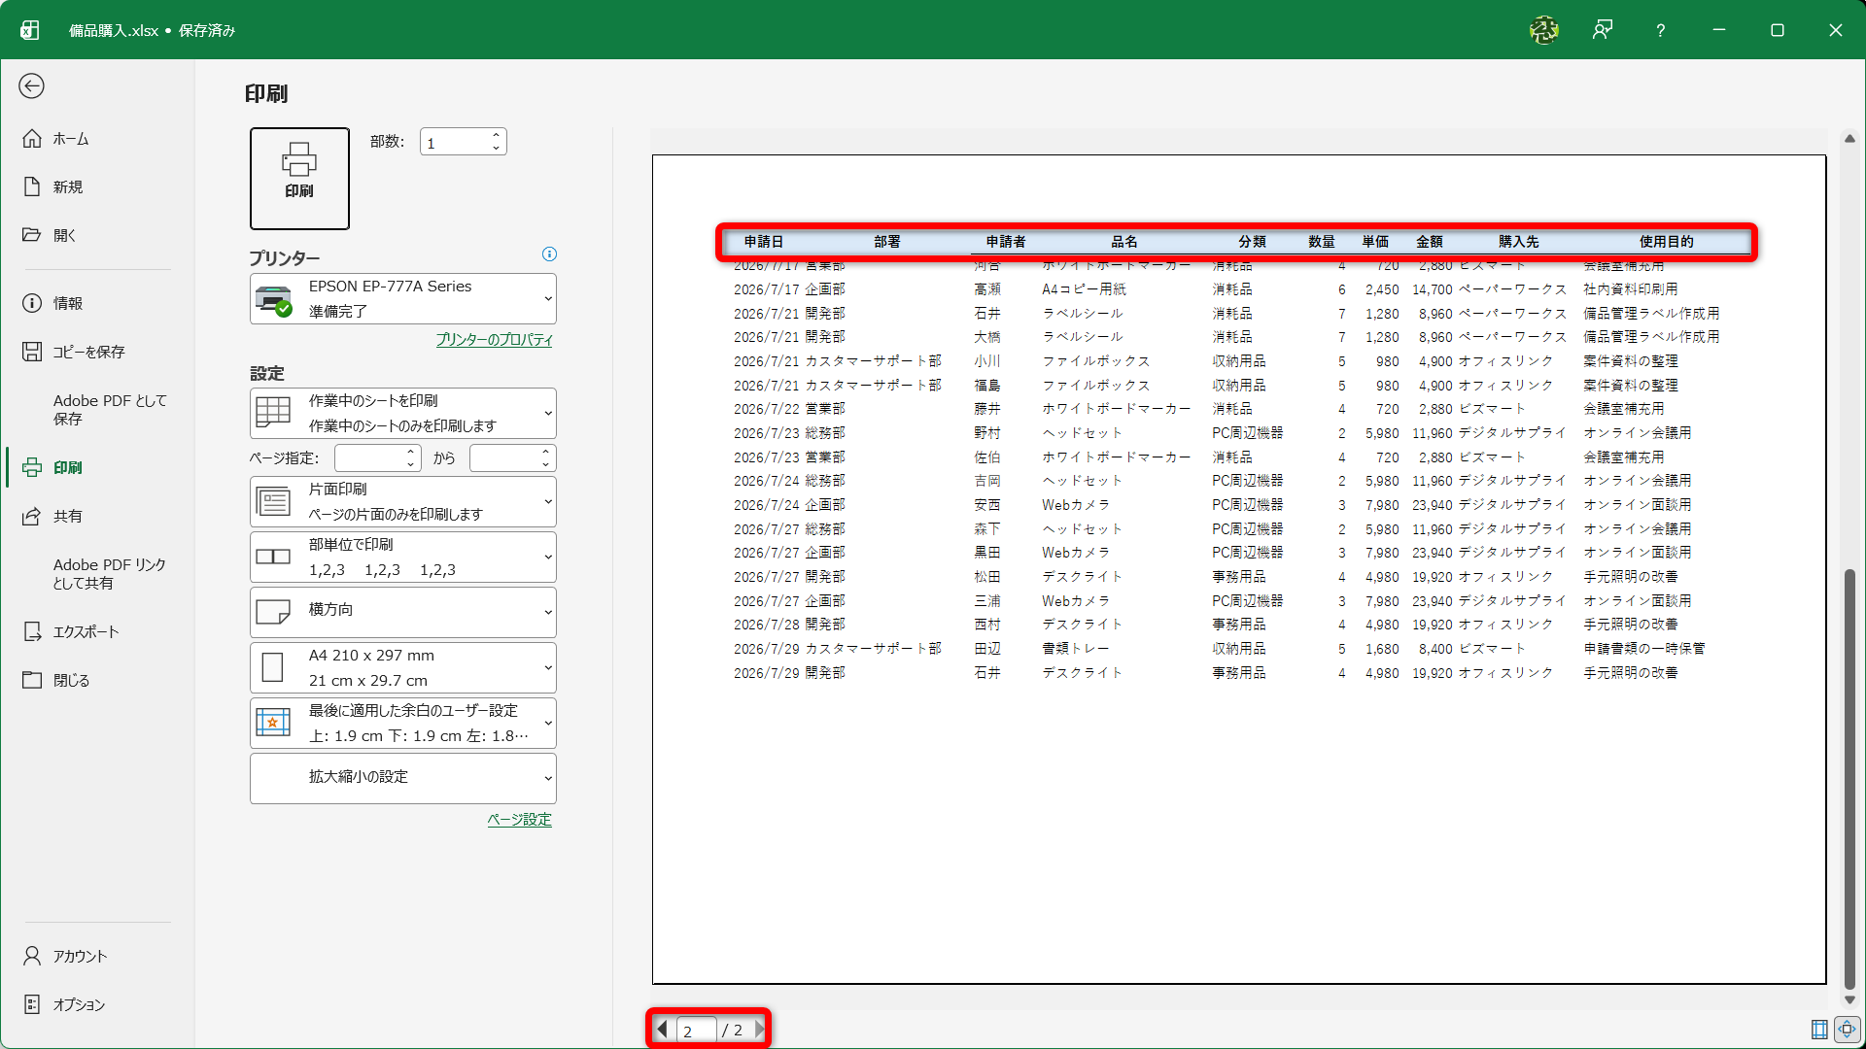Click the end page field after から
Screen dimensions: 1866x1049
click(x=504, y=457)
